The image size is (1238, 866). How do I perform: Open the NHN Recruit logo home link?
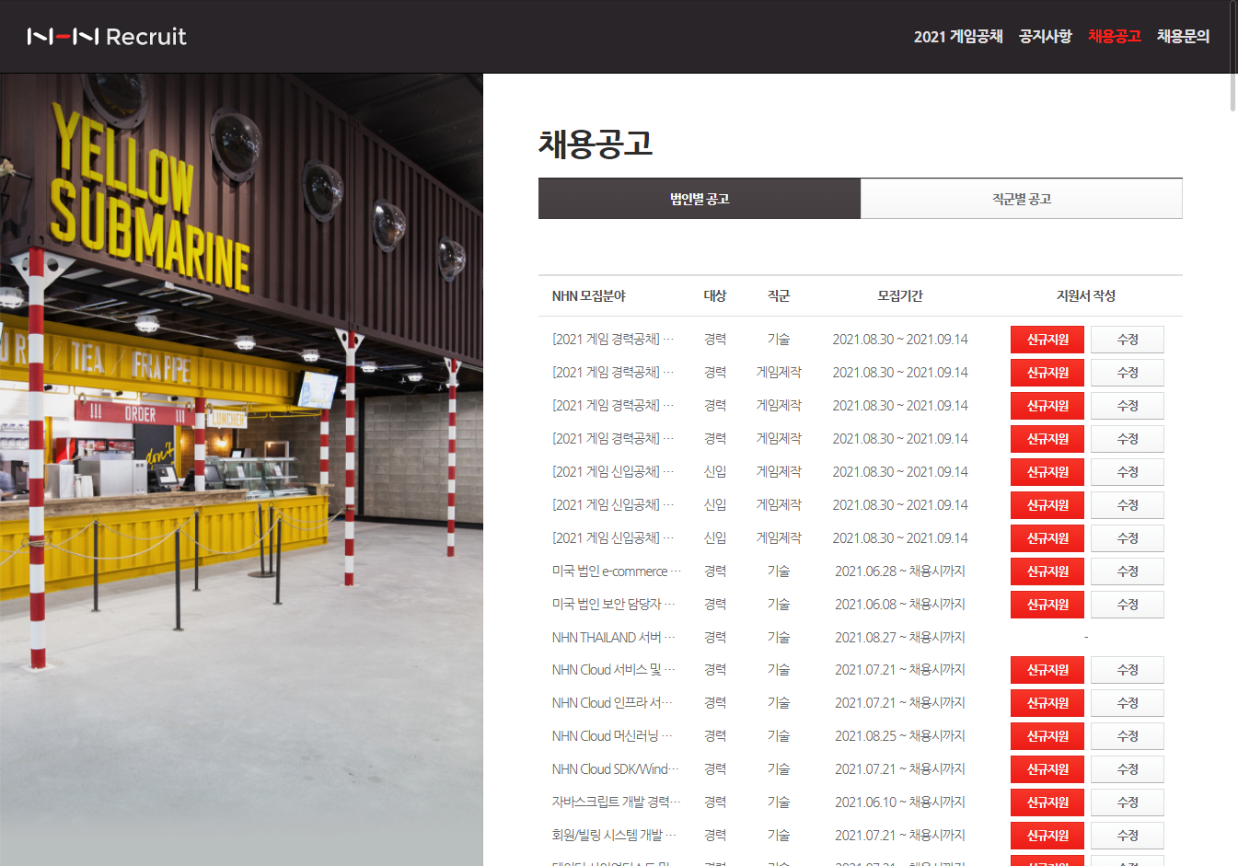click(107, 37)
